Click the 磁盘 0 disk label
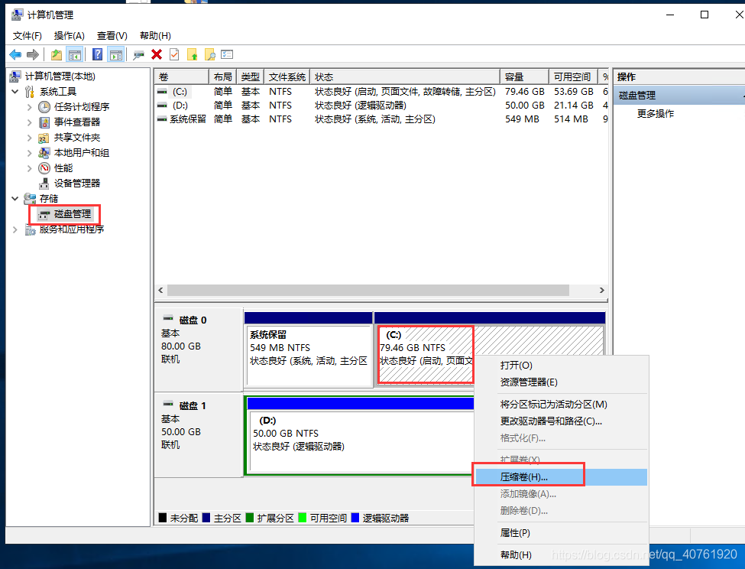Image resolution: width=745 pixels, height=569 pixels. 193,320
